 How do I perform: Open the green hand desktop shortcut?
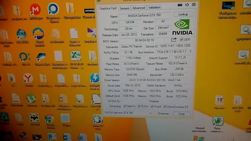pos(218,121)
